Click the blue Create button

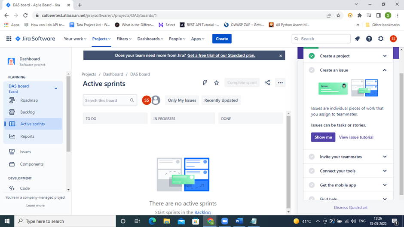[x=222, y=39]
